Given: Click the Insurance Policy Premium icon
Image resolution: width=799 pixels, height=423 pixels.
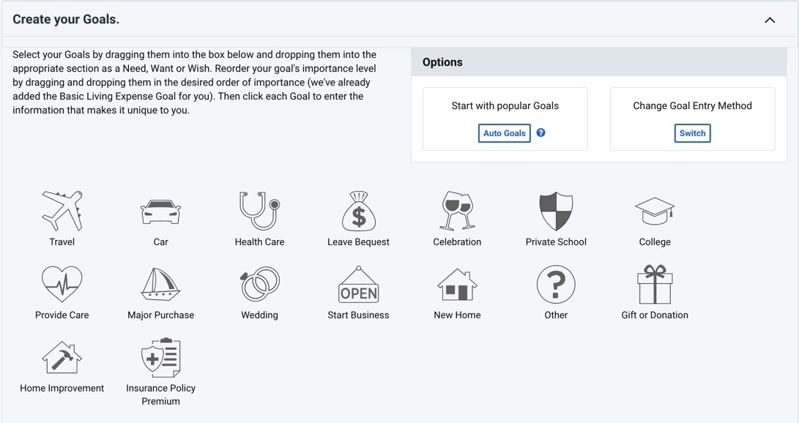Looking at the screenshot, I should click(x=160, y=358).
